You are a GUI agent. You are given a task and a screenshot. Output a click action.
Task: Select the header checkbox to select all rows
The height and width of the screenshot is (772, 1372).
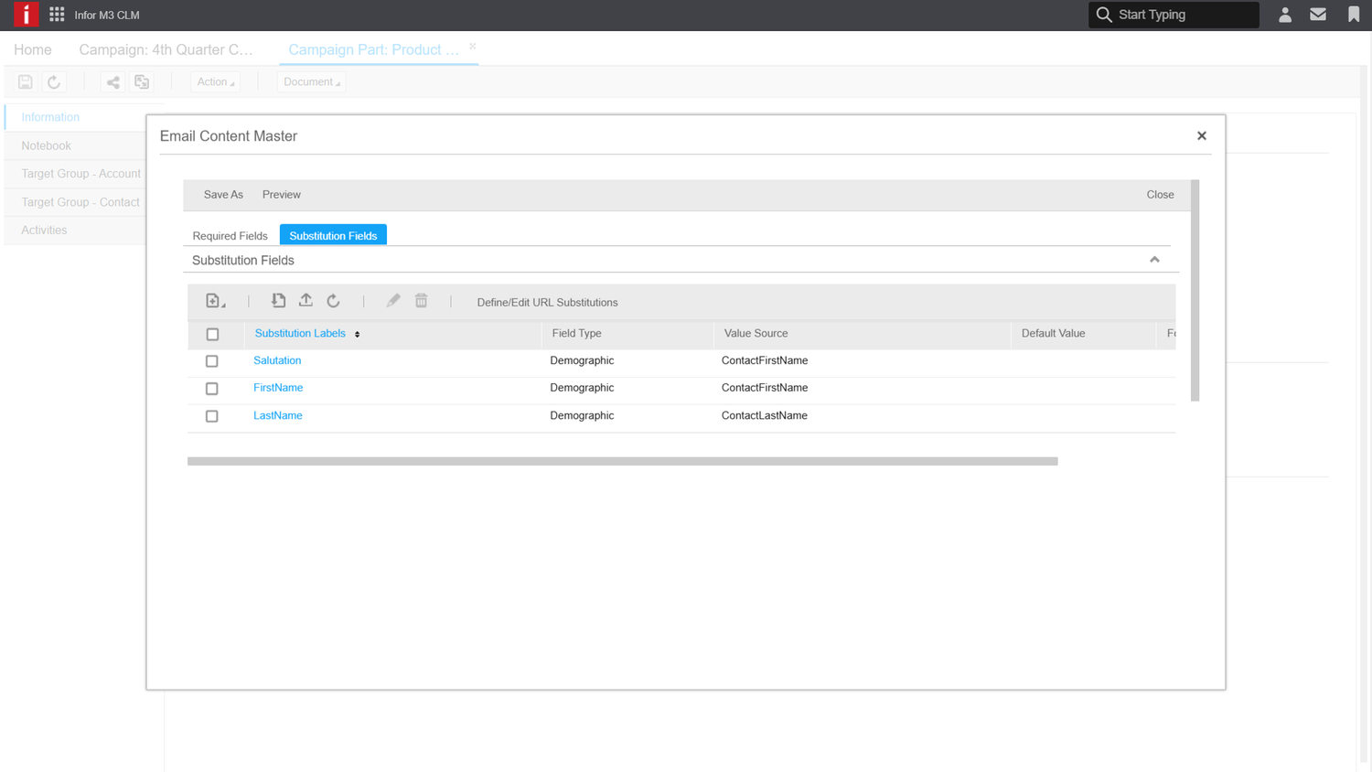pos(211,334)
